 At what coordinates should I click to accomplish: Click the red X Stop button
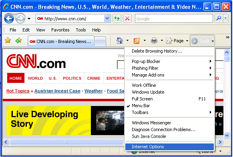coord(127,19)
